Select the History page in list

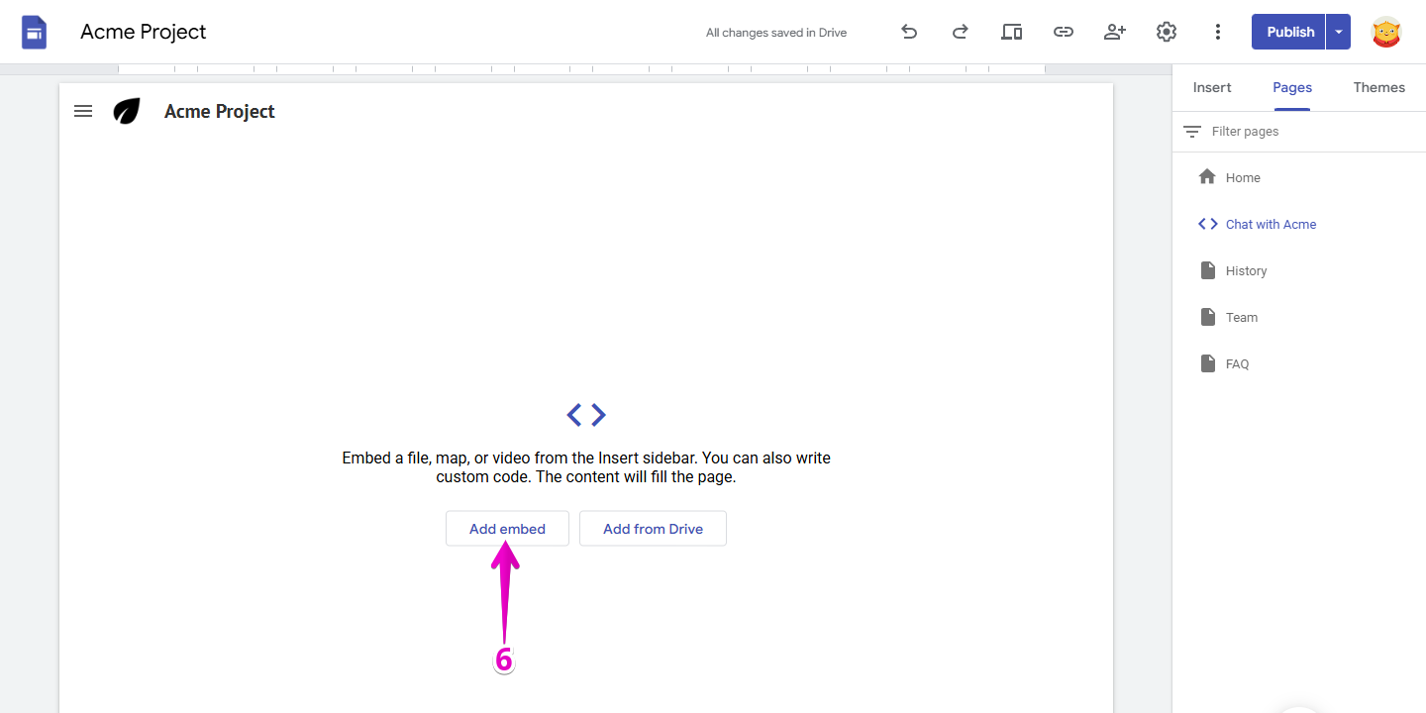pos(1246,271)
